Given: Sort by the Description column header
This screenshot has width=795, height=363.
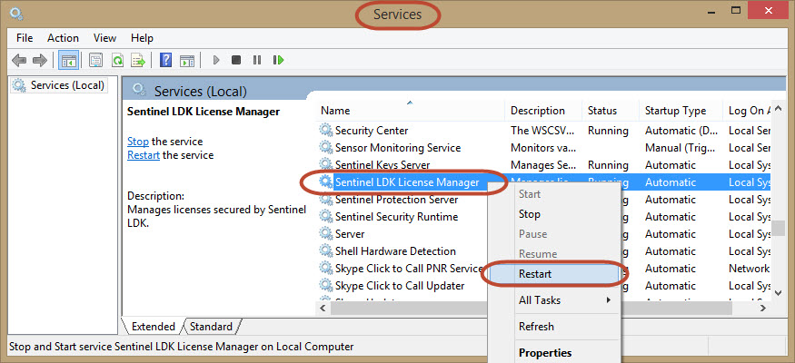Looking at the screenshot, I should point(543,111).
